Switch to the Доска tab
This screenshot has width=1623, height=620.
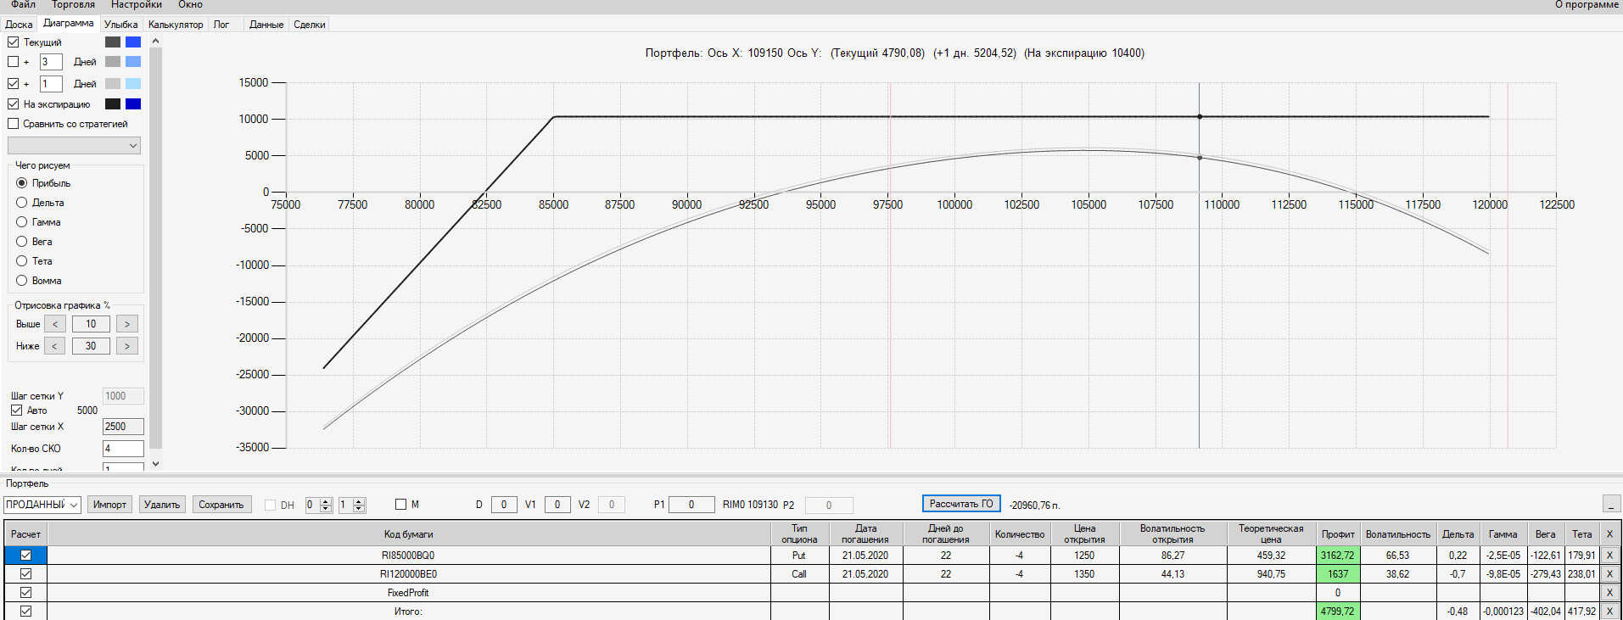point(19,25)
